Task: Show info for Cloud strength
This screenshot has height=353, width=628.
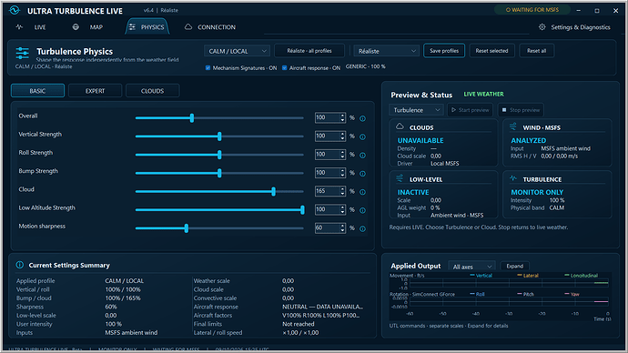Action: click(x=362, y=192)
